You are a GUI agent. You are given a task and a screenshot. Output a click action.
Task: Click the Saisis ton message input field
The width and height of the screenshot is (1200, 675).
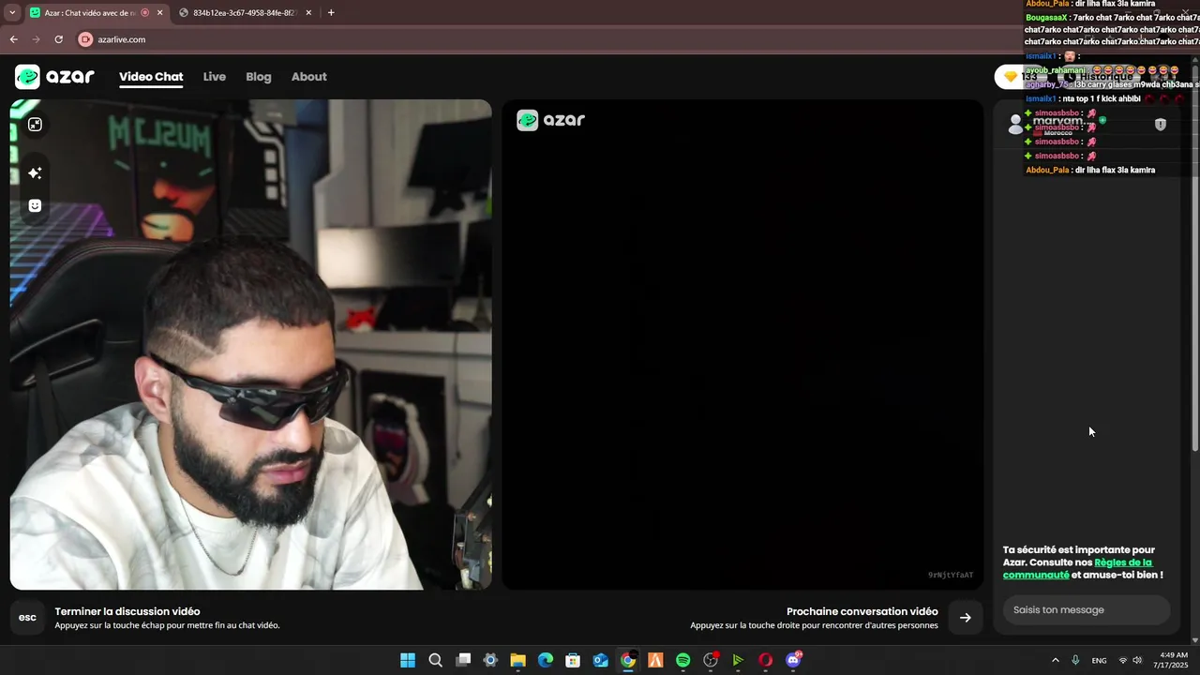click(x=1087, y=610)
